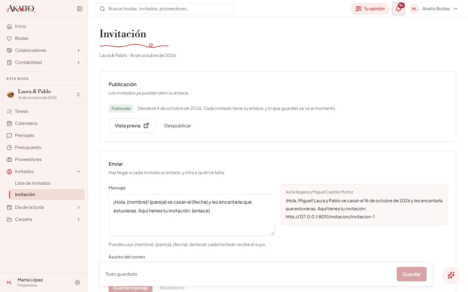Focus the Buscar bodas search field
This screenshot has height=292, width=468.
pos(165,9)
